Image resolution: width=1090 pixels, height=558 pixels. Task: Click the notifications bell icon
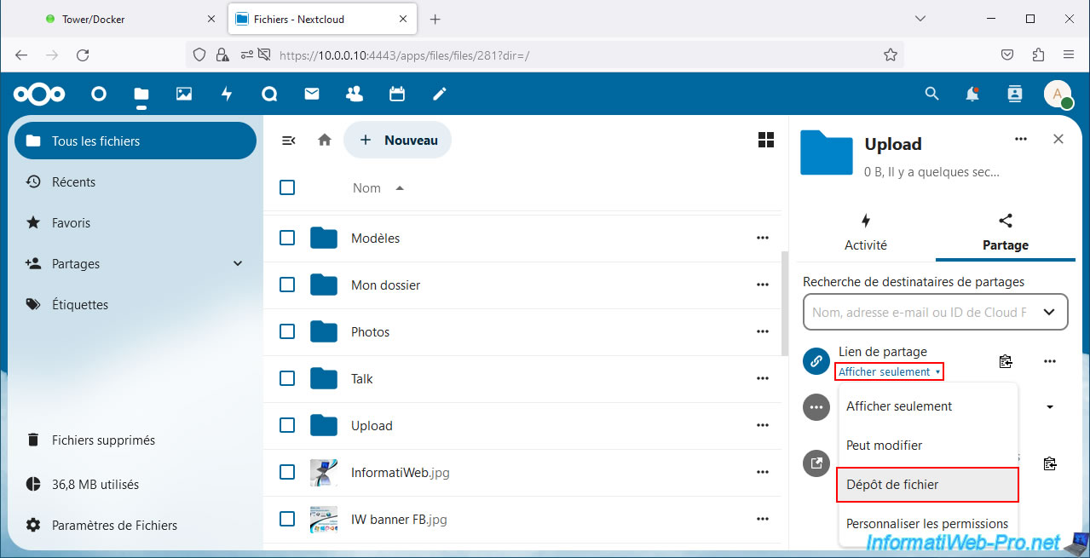click(972, 95)
